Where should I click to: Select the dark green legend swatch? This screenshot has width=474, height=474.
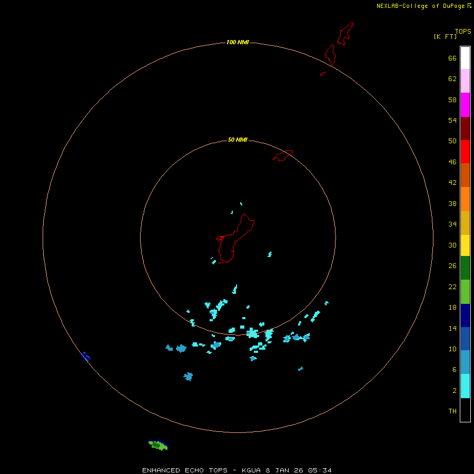[x=465, y=268]
